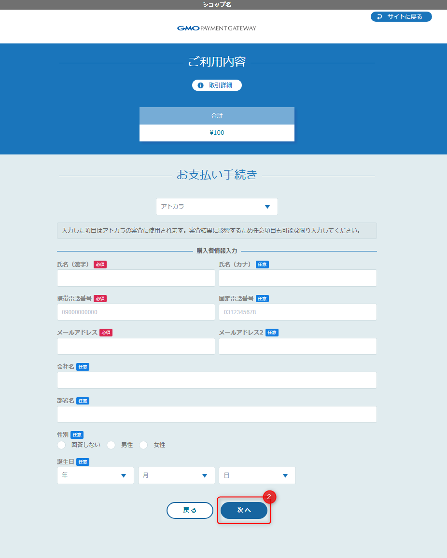The width and height of the screenshot is (447, 558).
Task: Click the 必須 badge next to 氏名（漢字）
Action: click(x=100, y=264)
